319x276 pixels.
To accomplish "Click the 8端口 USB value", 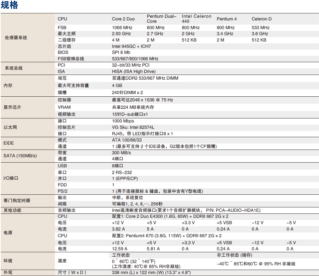I will coord(117,166).
